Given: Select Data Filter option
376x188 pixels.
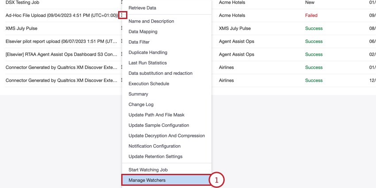Looking at the screenshot, I should pos(139,42).
